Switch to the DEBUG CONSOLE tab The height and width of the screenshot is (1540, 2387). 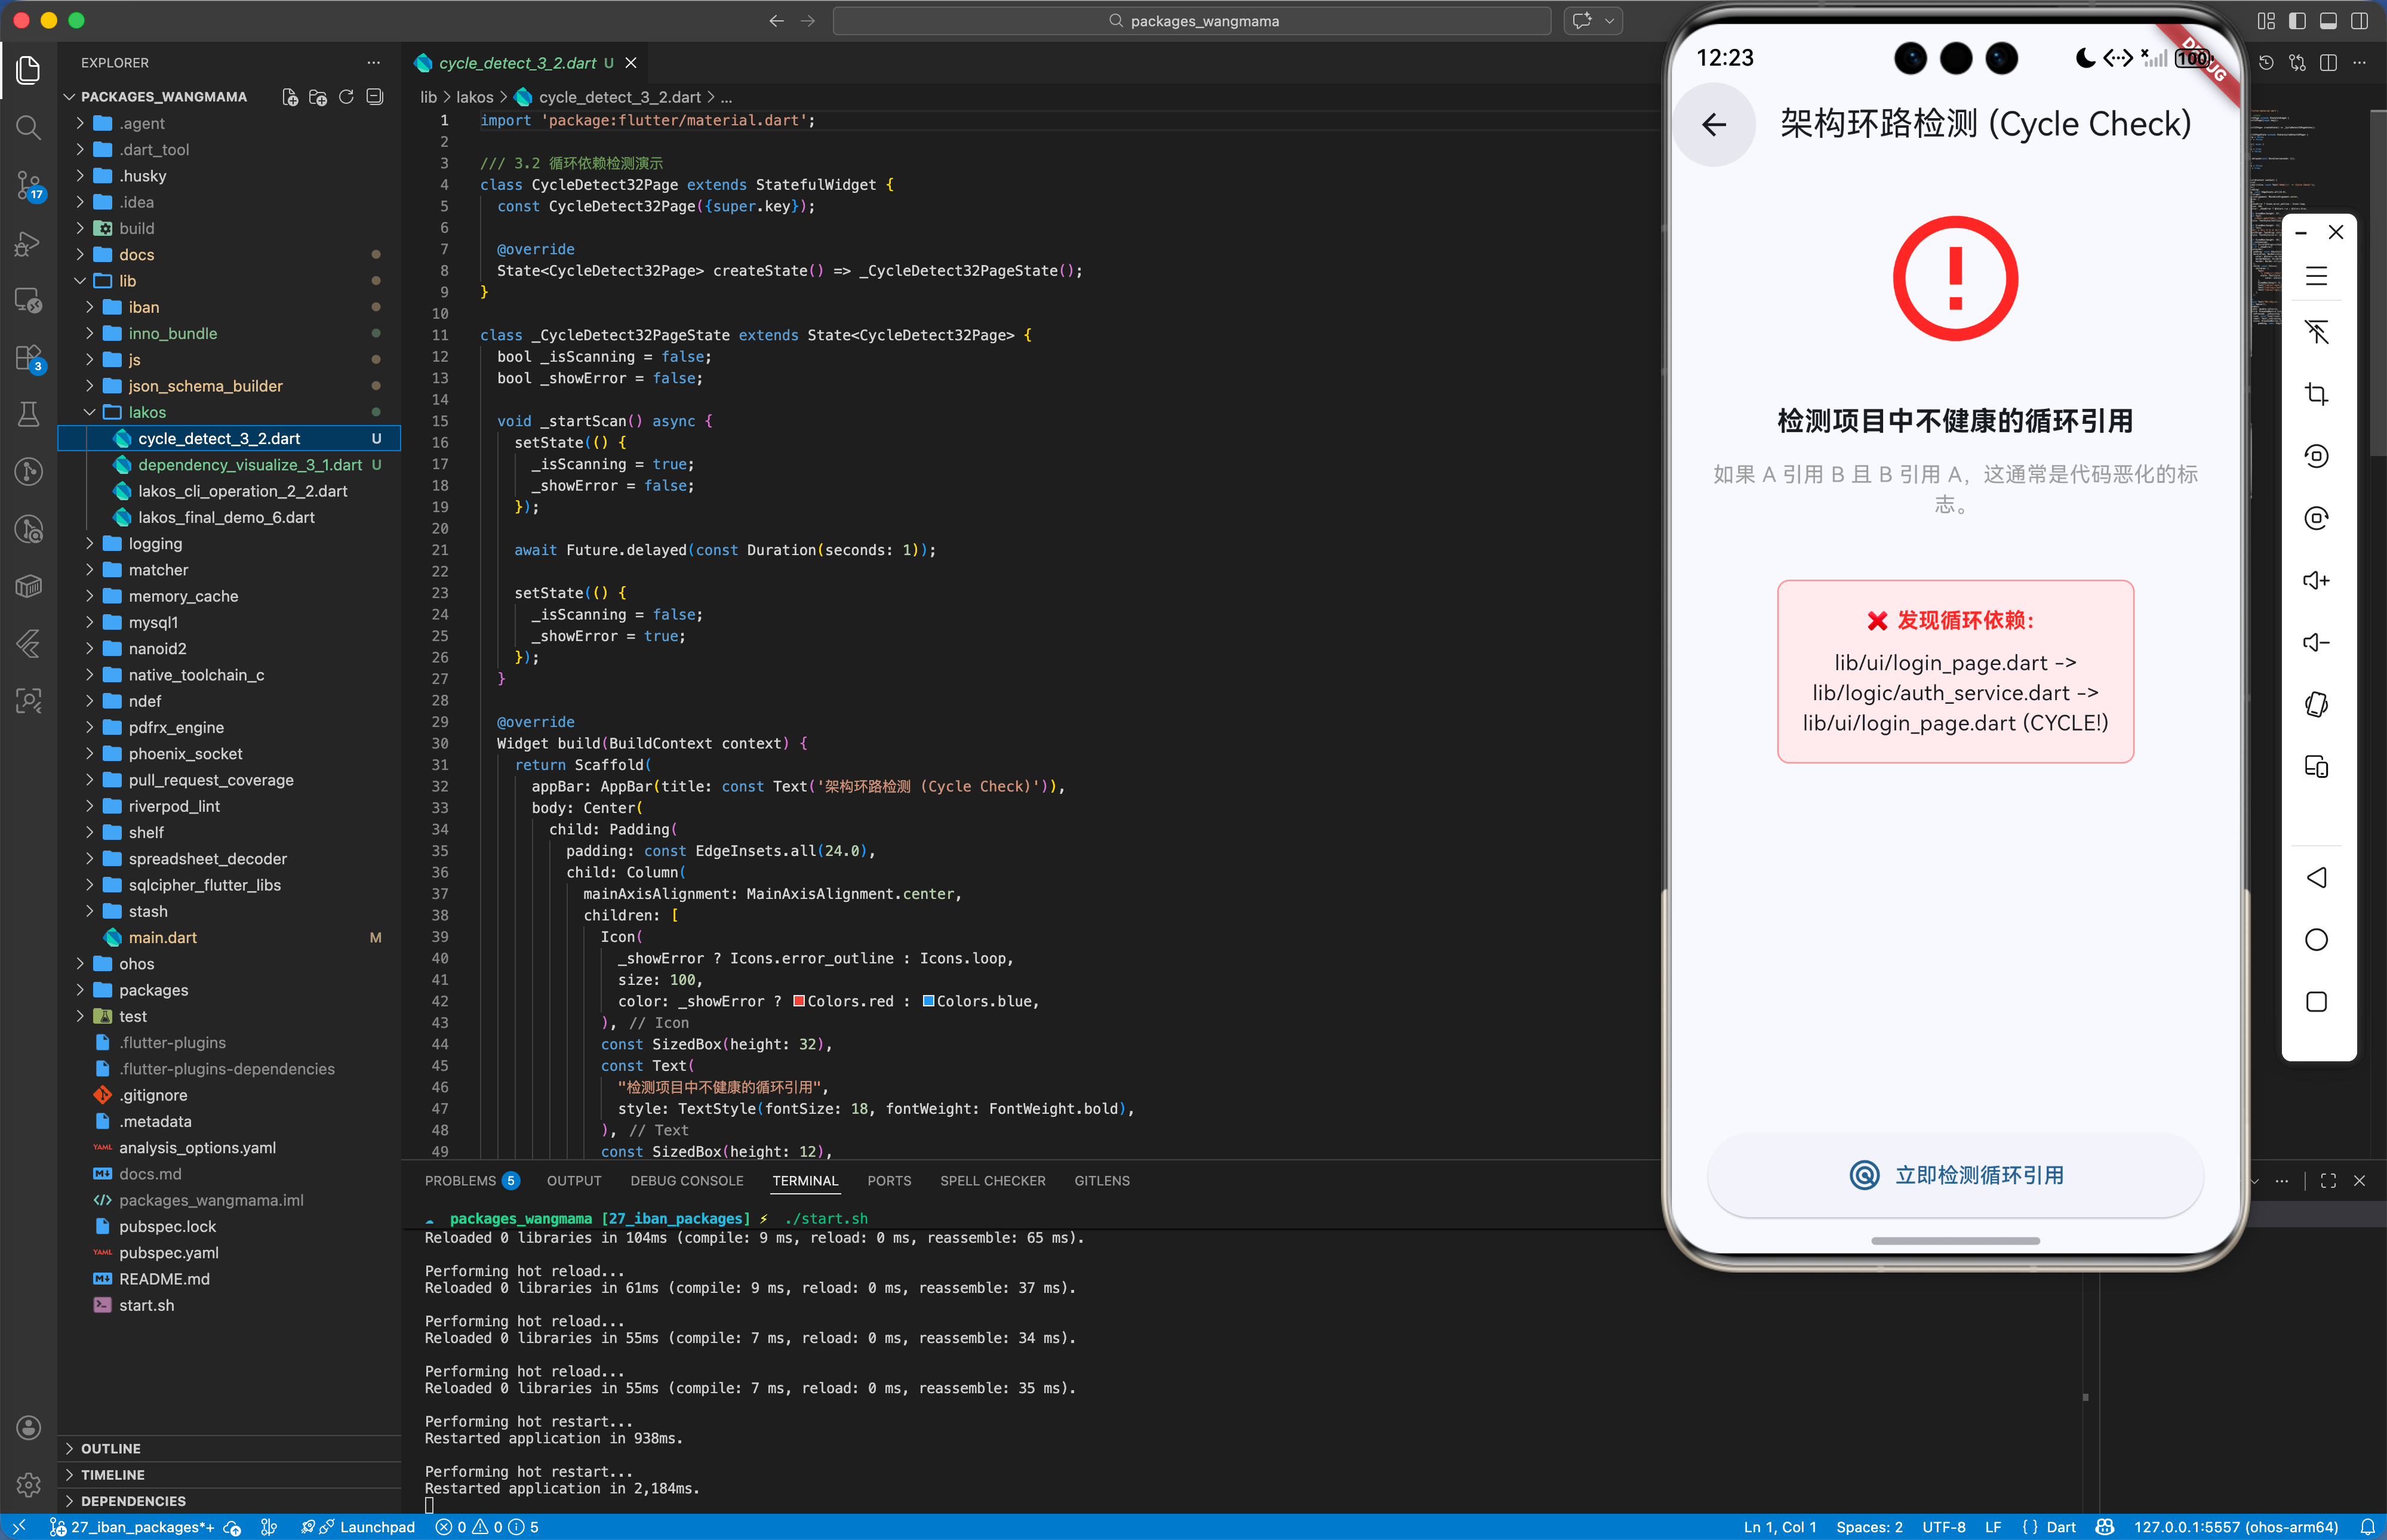pos(686,1181)
